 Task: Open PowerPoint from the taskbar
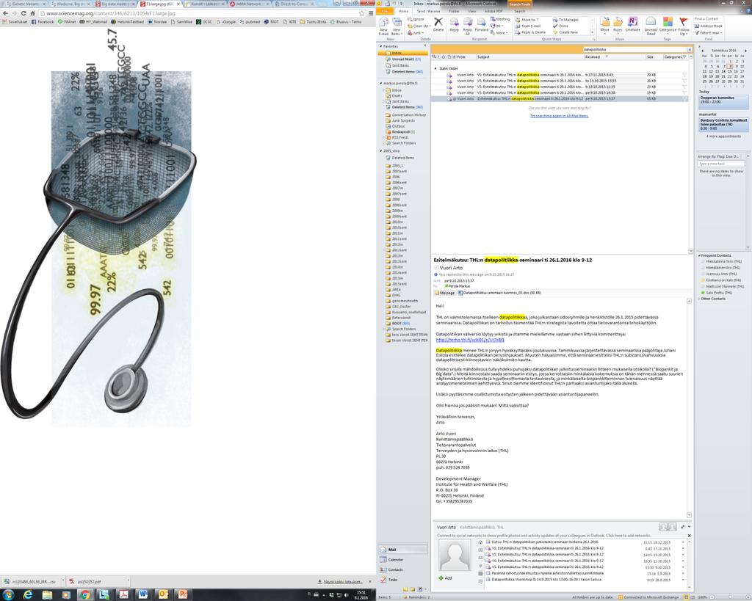[183, 595]
